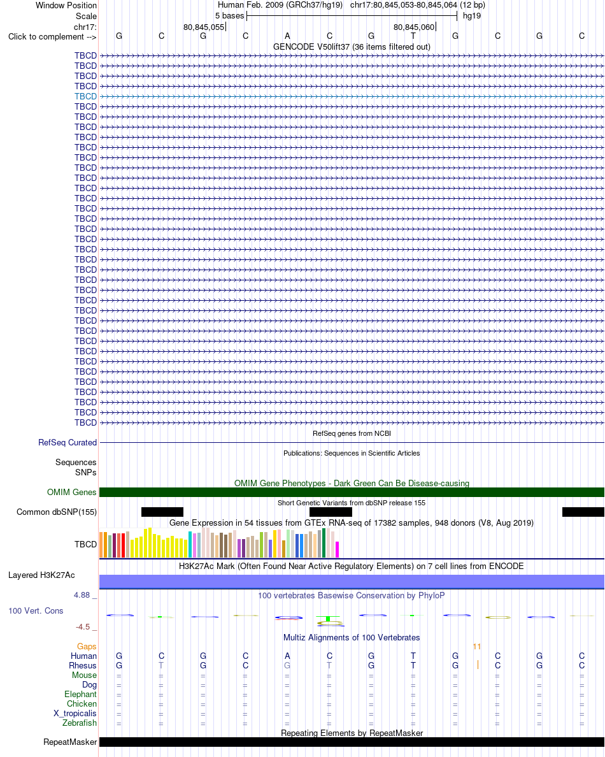
Task: Click the orange 11 gap count
Action: tap(476, 646)
